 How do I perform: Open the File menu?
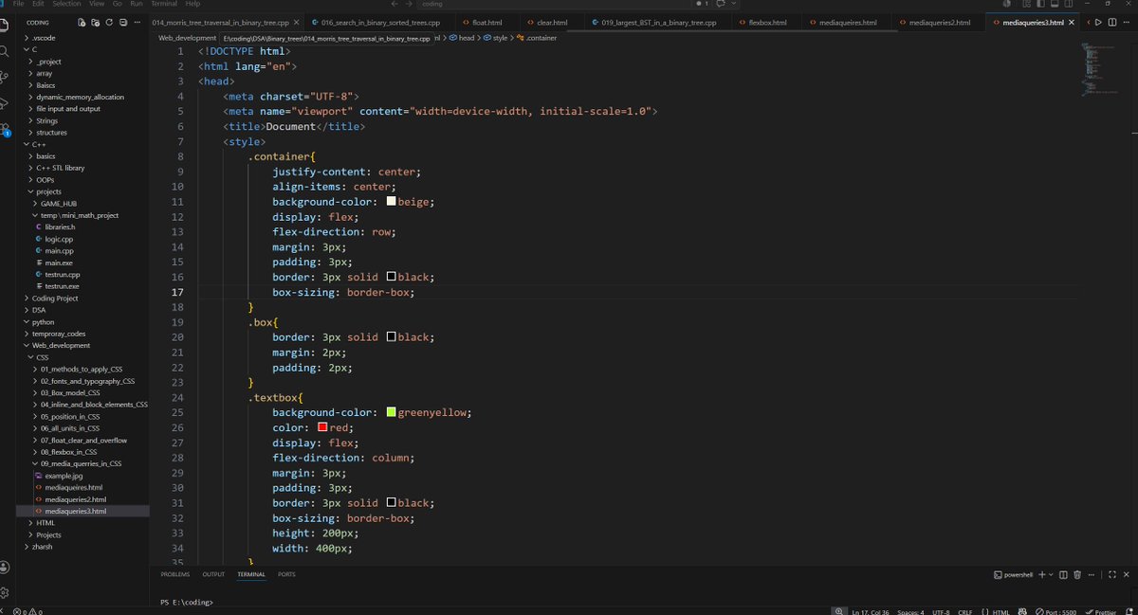point(18,4)
